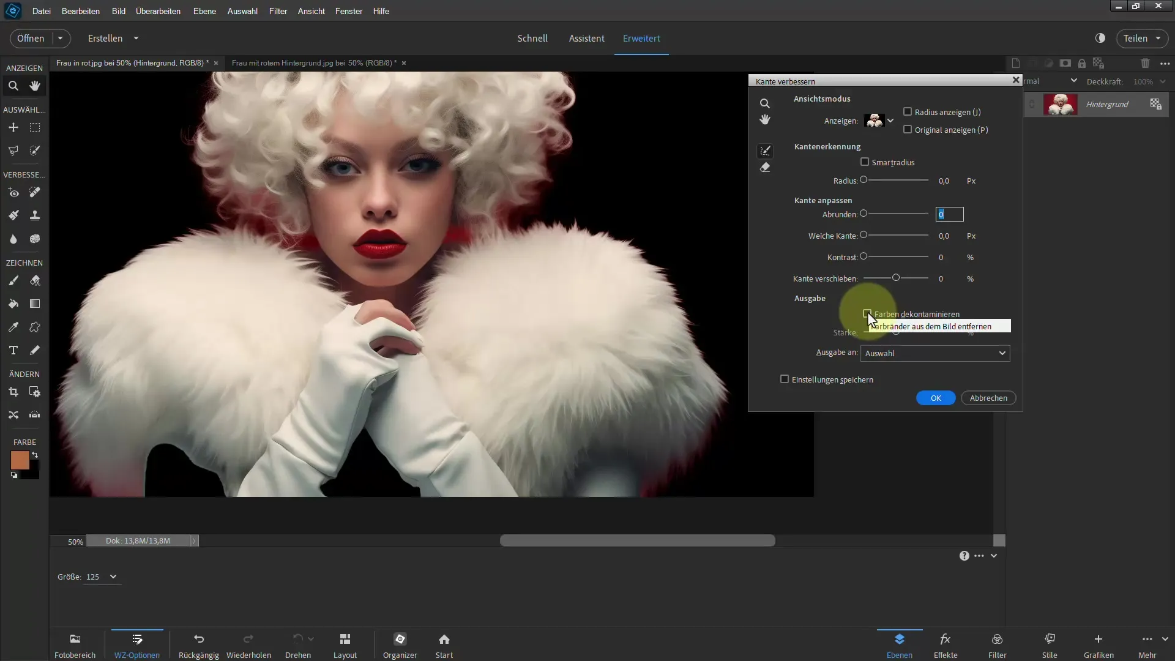Select the Smart Brush tool
Screen dimensions: 1175x661
click(x=13, y=215)
